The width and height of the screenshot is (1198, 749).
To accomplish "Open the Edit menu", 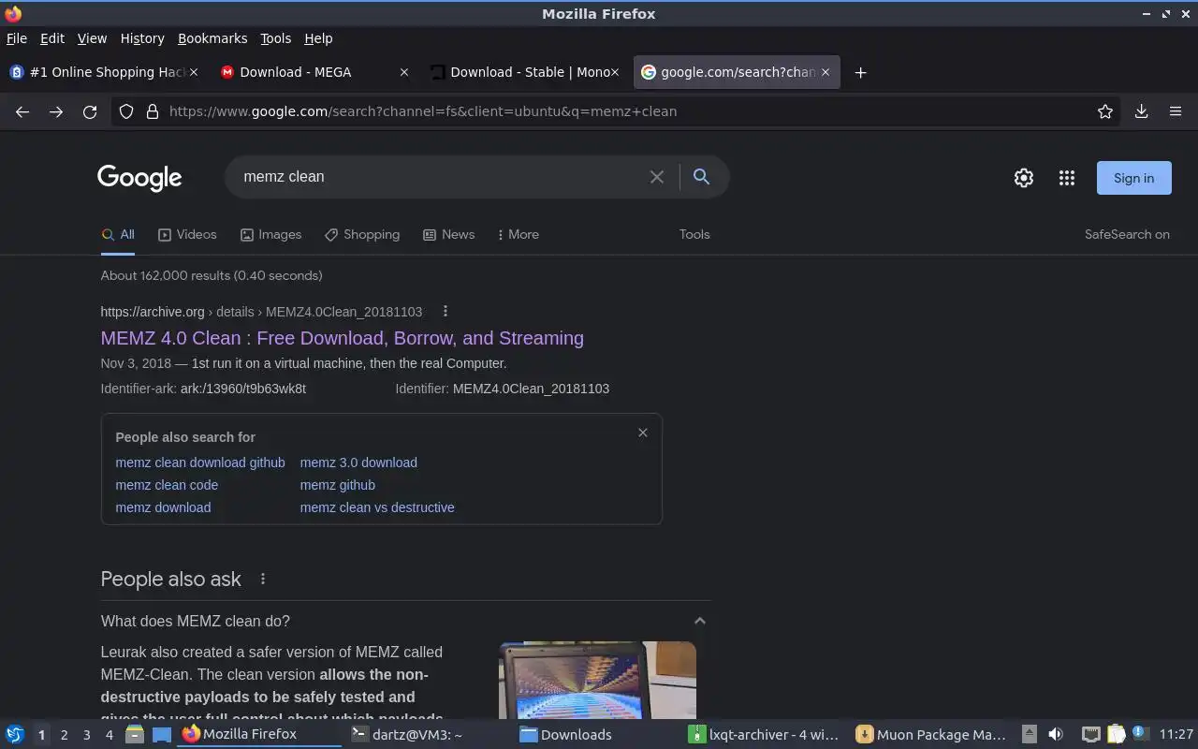I will pyautogui.click(x=52, y=38).
